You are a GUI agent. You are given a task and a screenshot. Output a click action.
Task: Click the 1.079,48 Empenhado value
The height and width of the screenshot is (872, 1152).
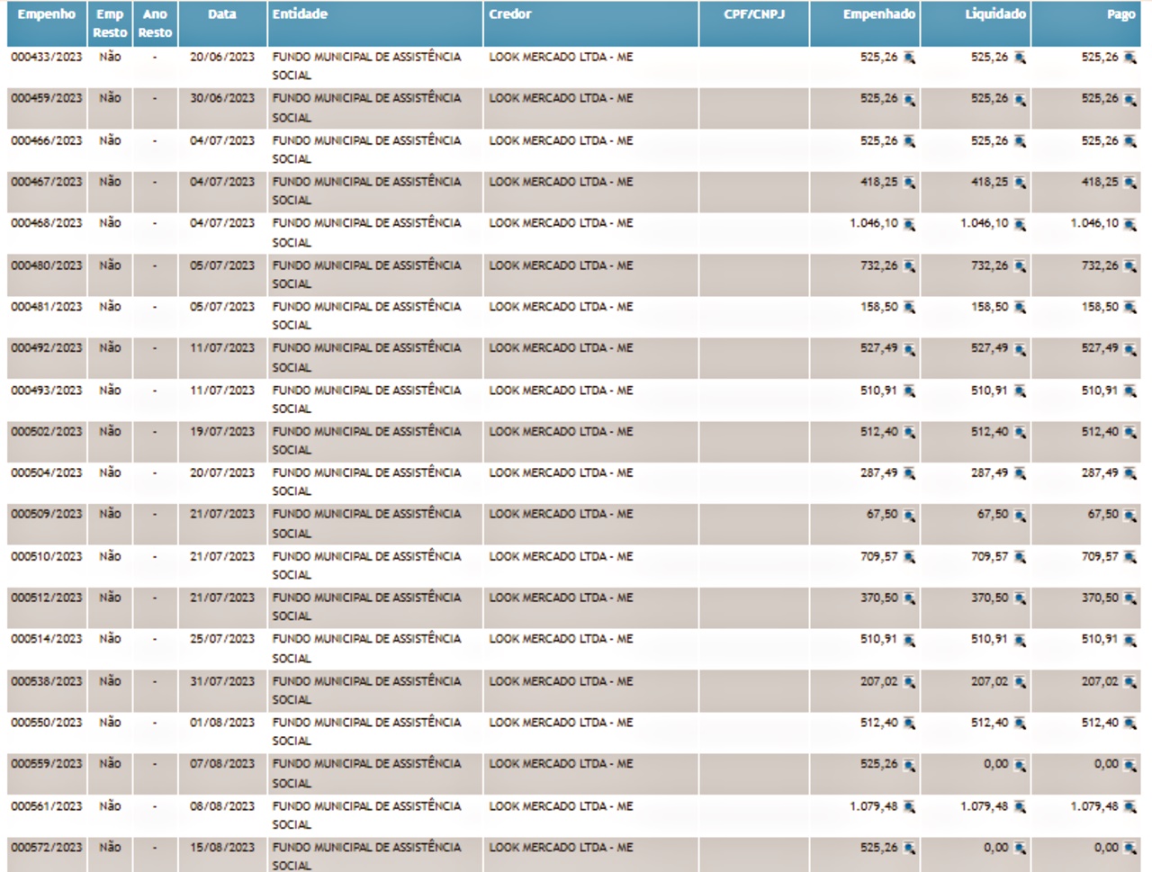pos(874,806)
